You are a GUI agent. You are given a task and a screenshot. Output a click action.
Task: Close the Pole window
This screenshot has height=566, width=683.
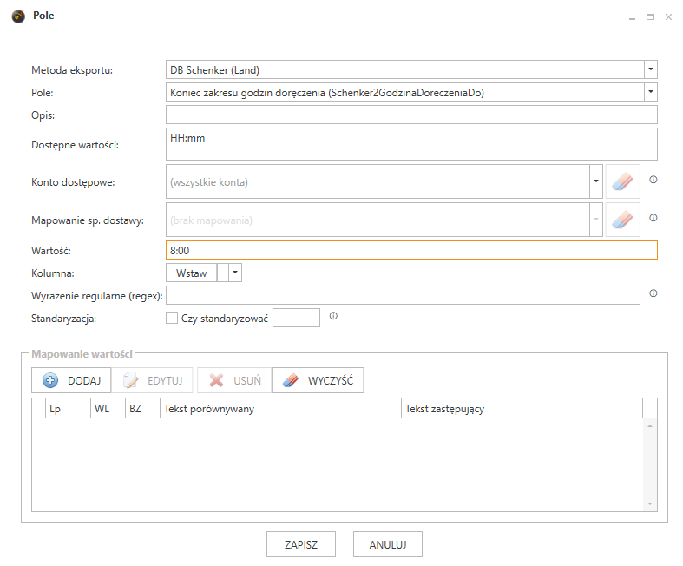pyautogui.click(x=668, y=17)
